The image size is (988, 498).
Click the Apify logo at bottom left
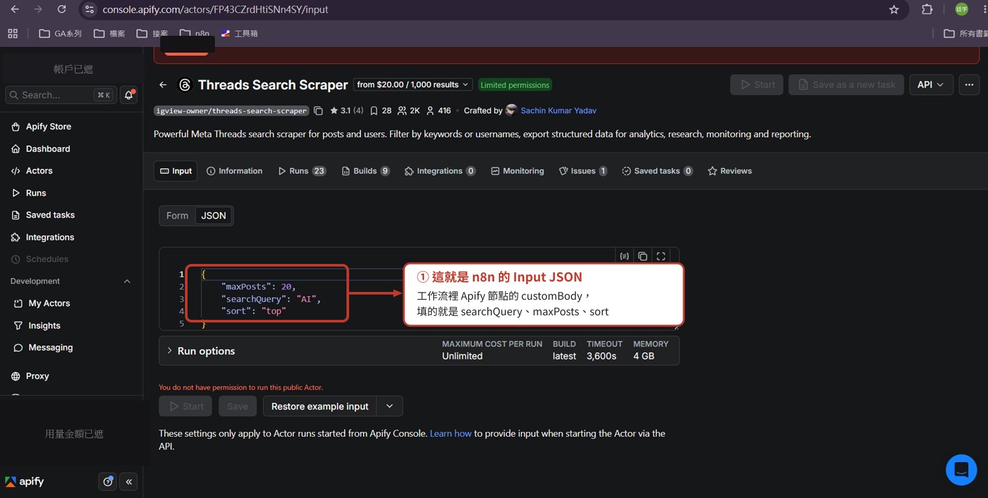coord(25,482)
